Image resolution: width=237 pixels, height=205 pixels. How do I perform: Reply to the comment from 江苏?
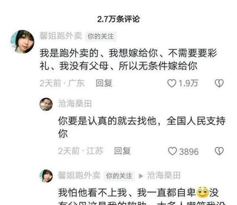(122, 151)
